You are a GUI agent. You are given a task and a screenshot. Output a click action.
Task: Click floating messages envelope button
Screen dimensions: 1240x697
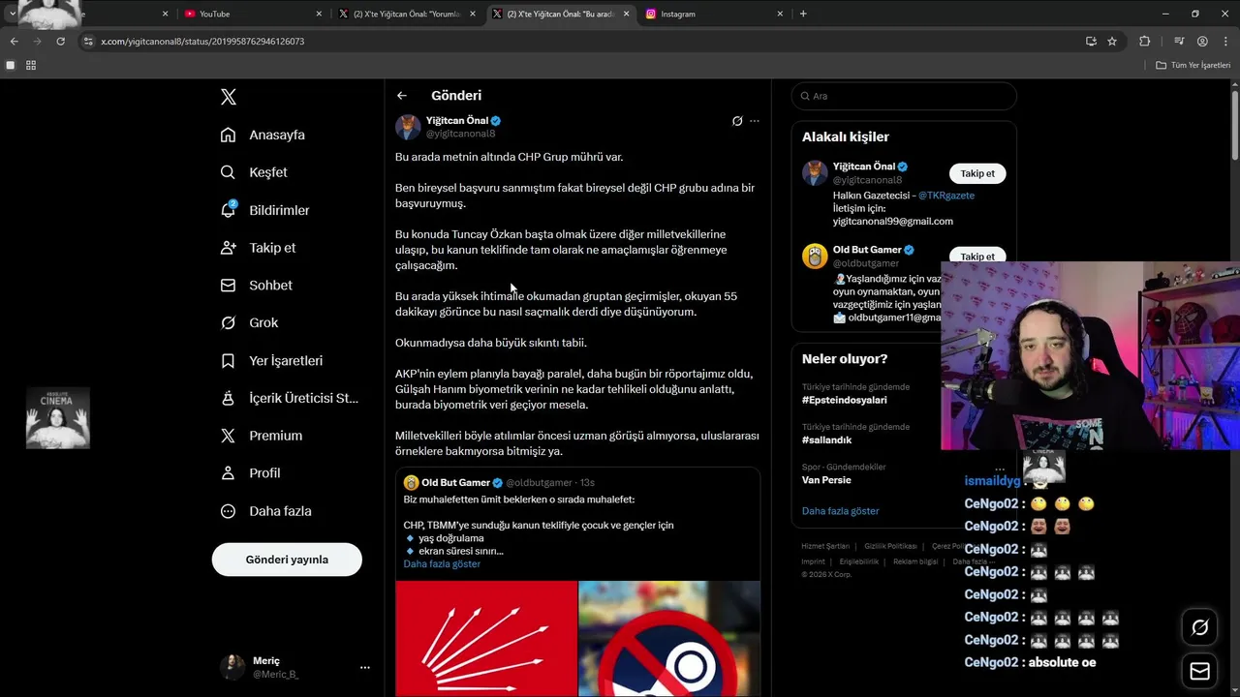[1199, 671]
